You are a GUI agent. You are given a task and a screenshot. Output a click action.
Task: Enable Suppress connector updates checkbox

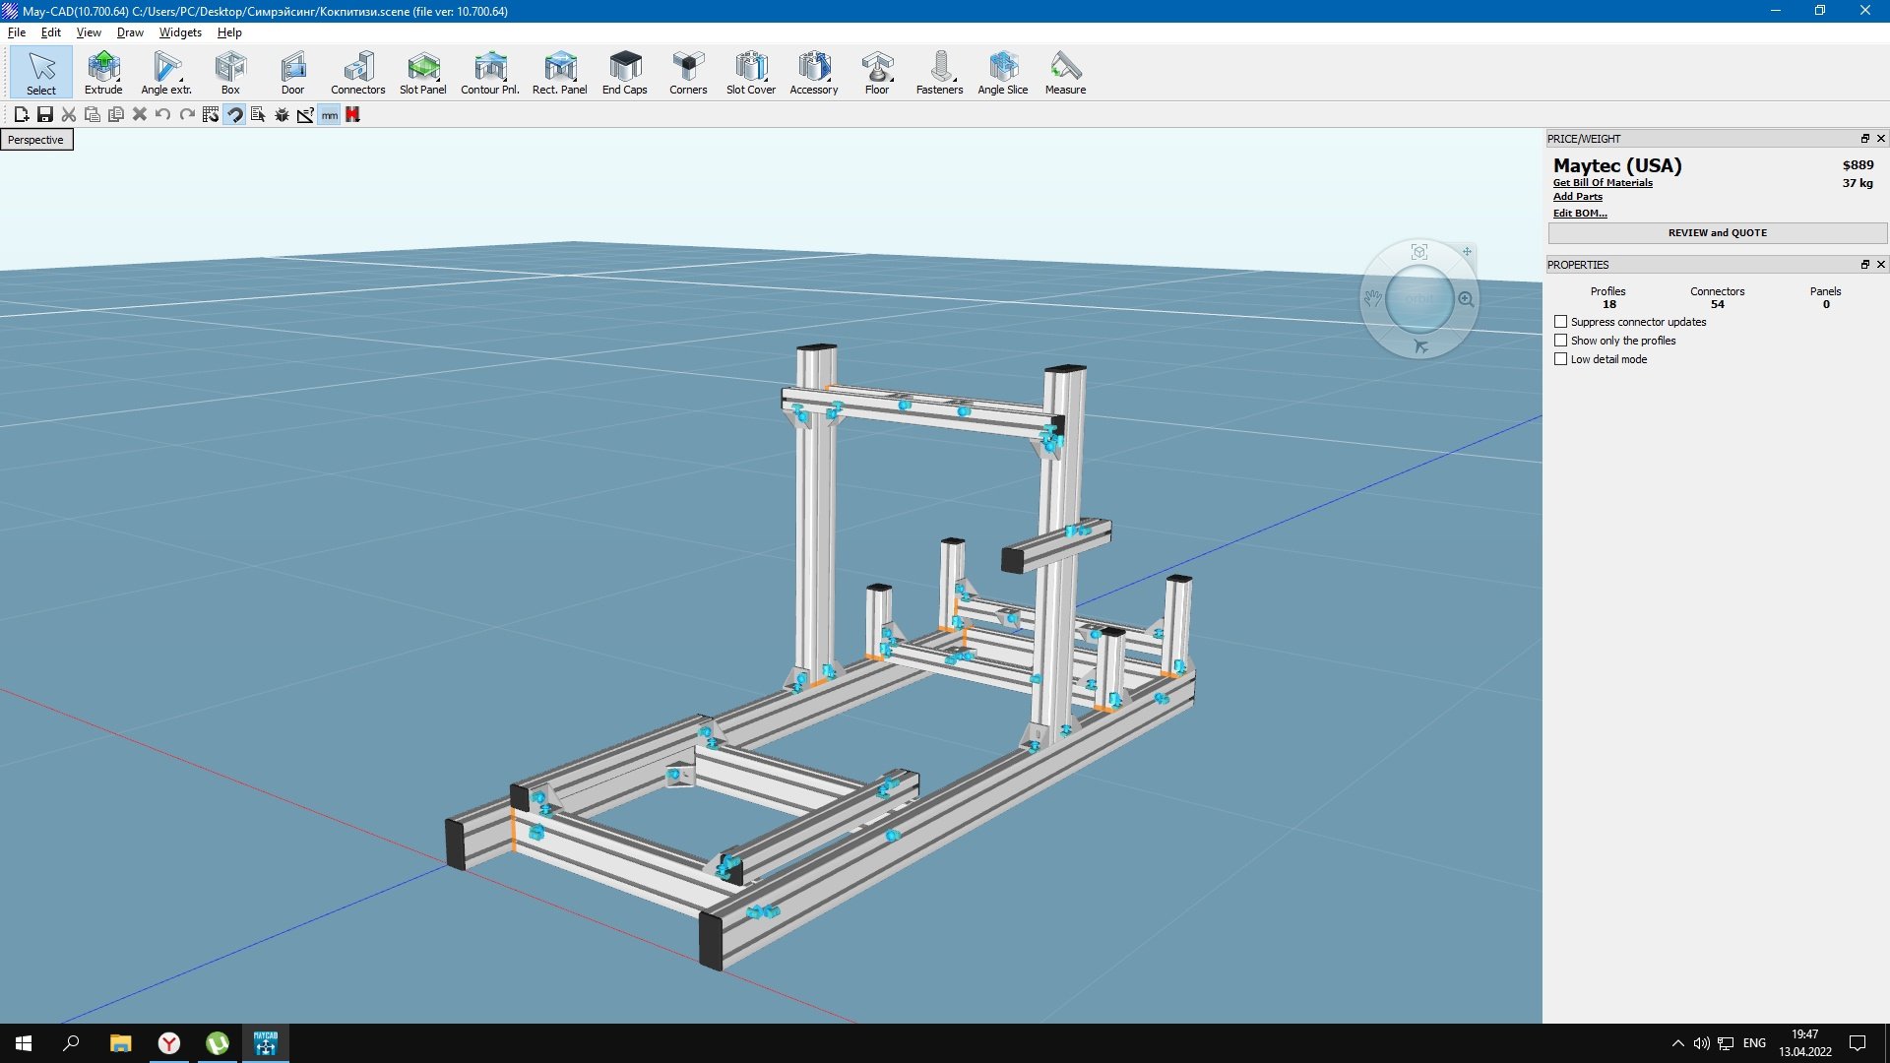click(1560, 322)
